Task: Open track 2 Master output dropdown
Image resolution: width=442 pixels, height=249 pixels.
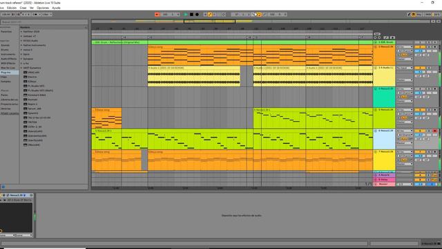Action: point(405,59)
